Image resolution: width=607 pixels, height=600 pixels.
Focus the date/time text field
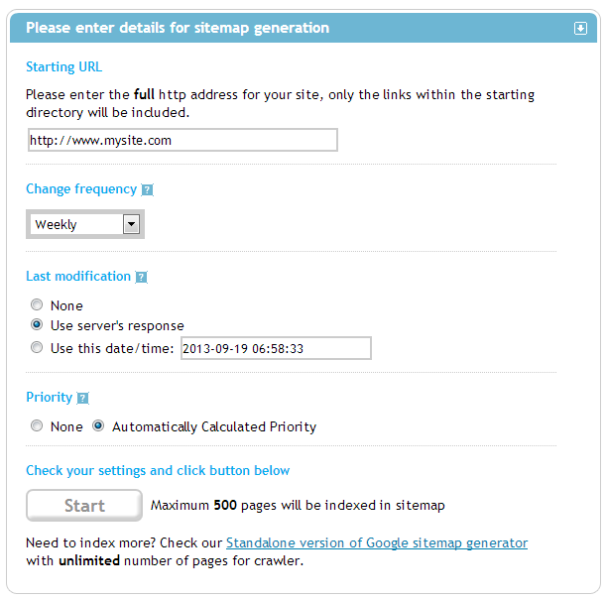(x=276, y=348)
